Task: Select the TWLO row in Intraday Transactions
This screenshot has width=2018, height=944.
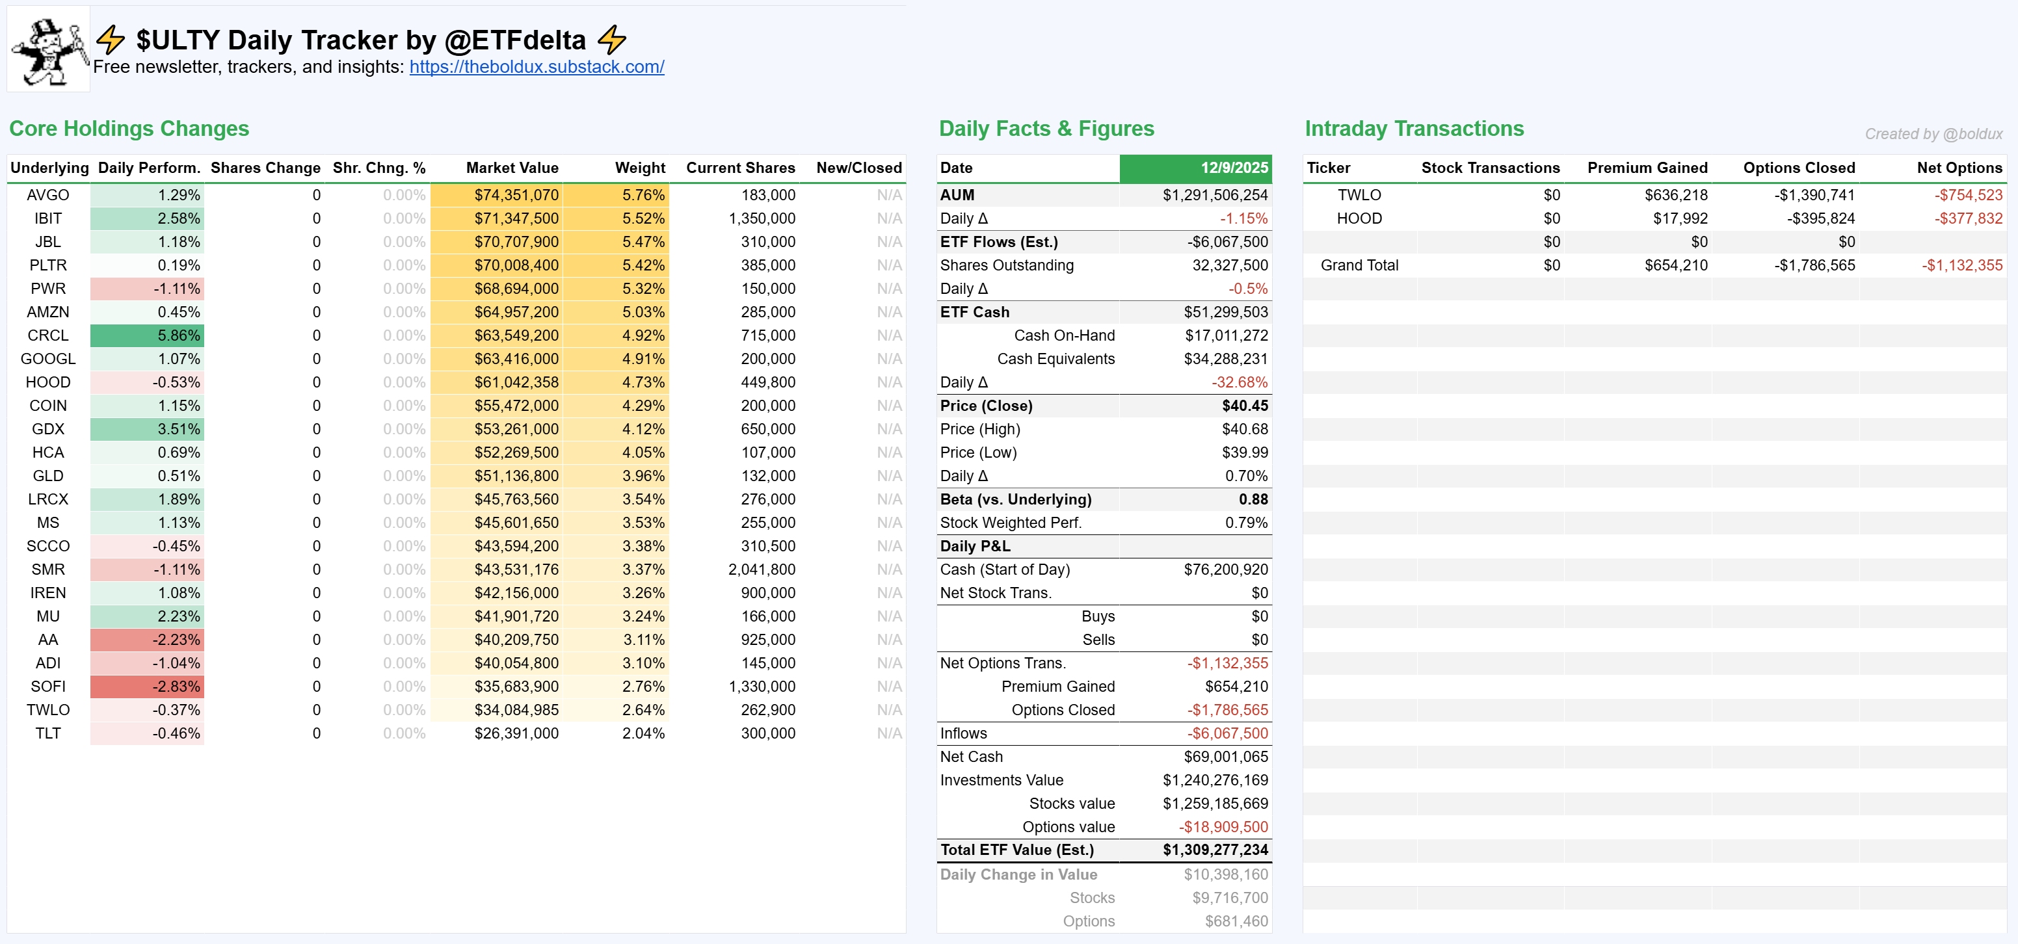Action: (1359, 195)
